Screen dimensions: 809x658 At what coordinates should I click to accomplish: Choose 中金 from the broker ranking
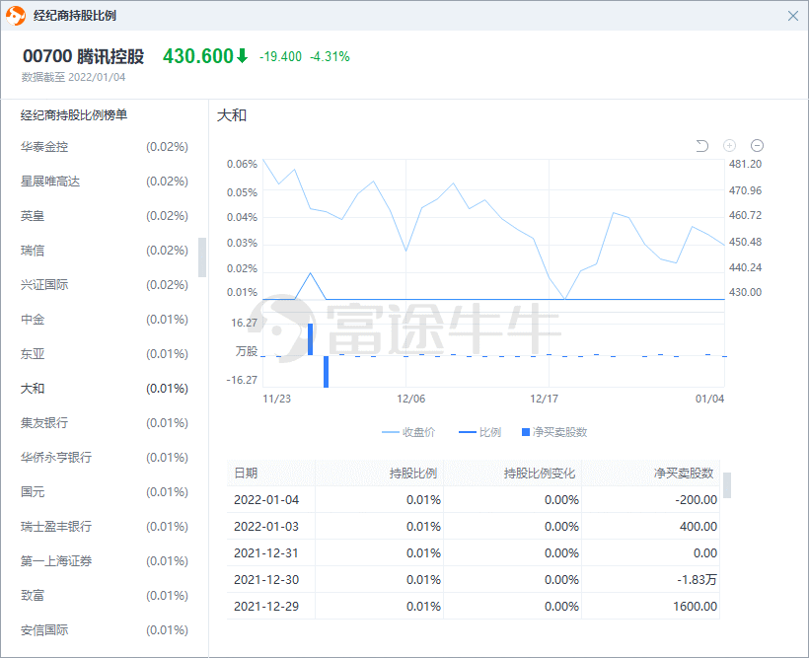[x=33, y=320]
